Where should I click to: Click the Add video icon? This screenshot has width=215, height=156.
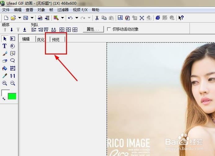point(47,18)
